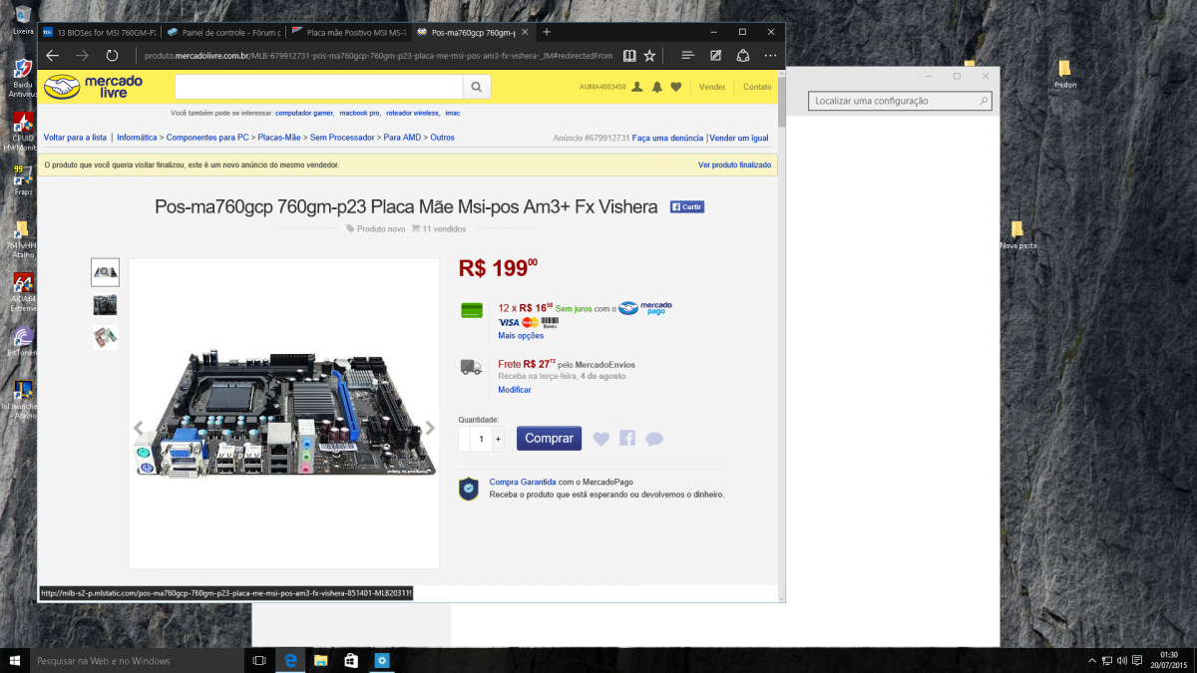Select the third product thumbnail
The width and height of the screenshot is (1197, 673).
(105, 337)
